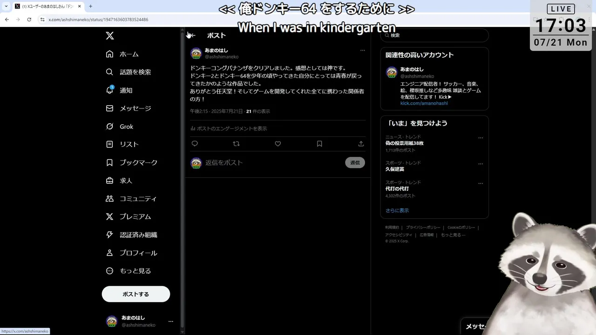Image resolution: width=596 pixels, height=335 pixels.
Task: Open 認証済み組織 page
Action: 132,235
